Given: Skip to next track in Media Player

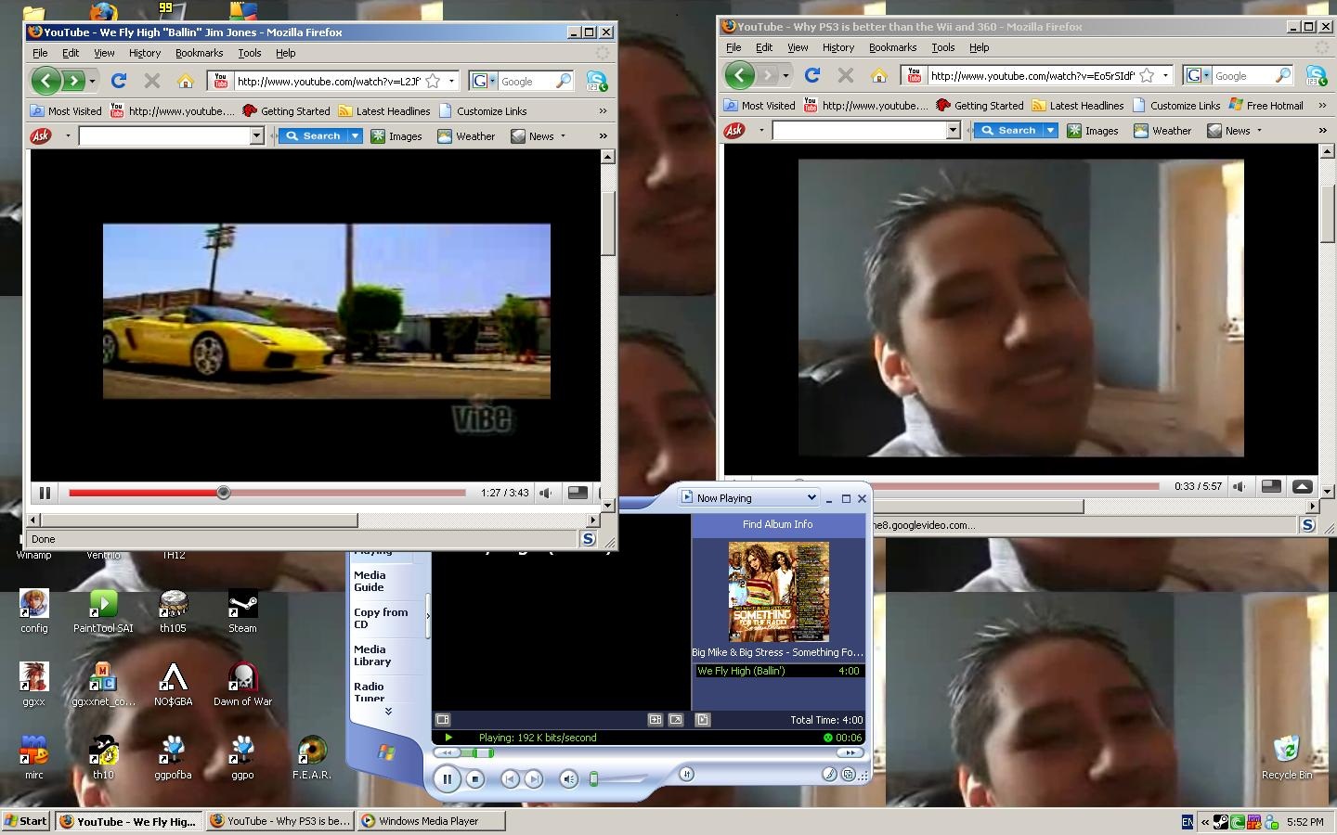Looking at the screenshot, I should (x=533, y=779).
